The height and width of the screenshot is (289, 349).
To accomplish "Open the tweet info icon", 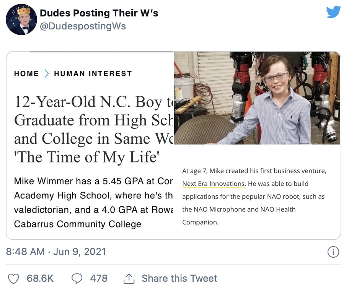I will pyautogui.click(x=333, y=252).
